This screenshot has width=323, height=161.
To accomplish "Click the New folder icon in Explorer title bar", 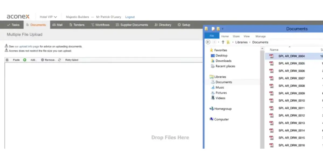I will pyautogui.click(x=218, y=28).
